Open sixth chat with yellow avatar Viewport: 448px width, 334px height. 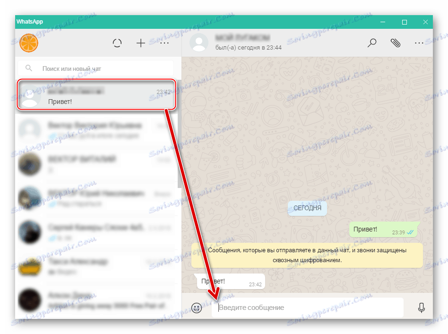click(x=96, y=265)
